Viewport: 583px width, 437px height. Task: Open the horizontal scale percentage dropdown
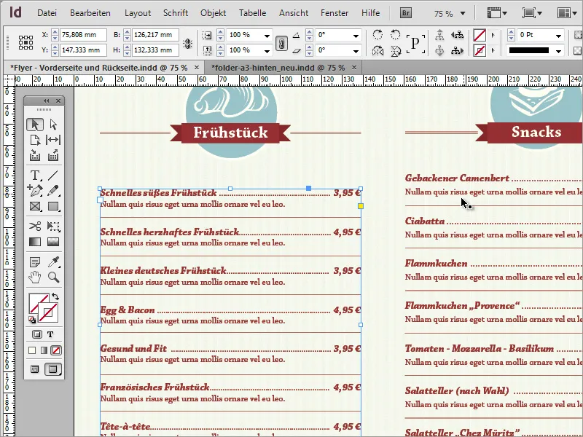[x=267, y=36]
